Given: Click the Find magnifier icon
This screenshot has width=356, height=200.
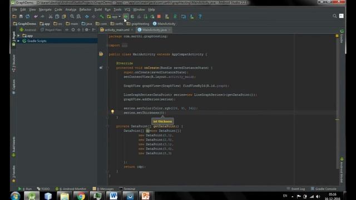Looking at the screenshot, I should click(x=72, y=17).
